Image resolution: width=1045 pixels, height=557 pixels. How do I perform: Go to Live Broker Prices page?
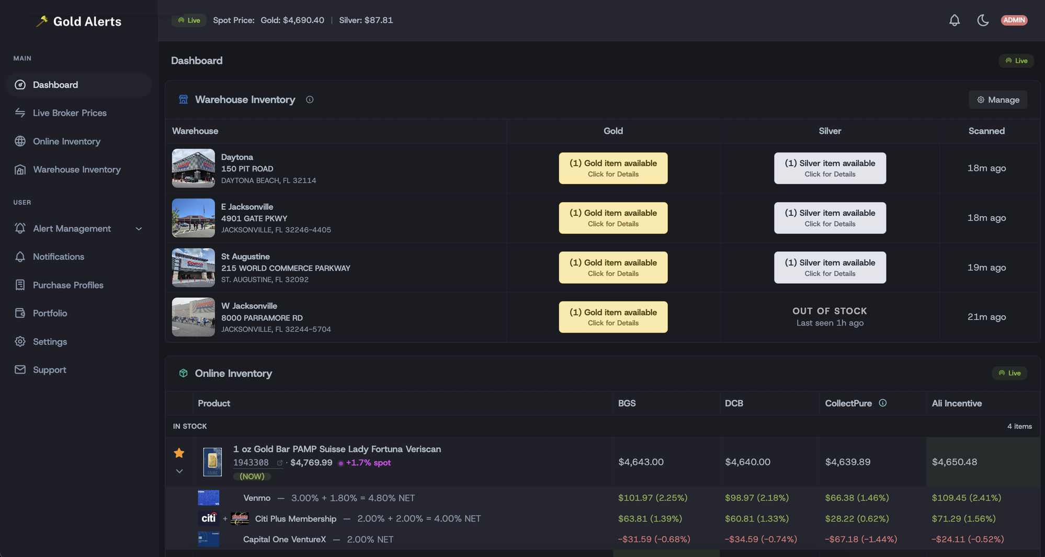pyautogui.click(x=79, y=113)
